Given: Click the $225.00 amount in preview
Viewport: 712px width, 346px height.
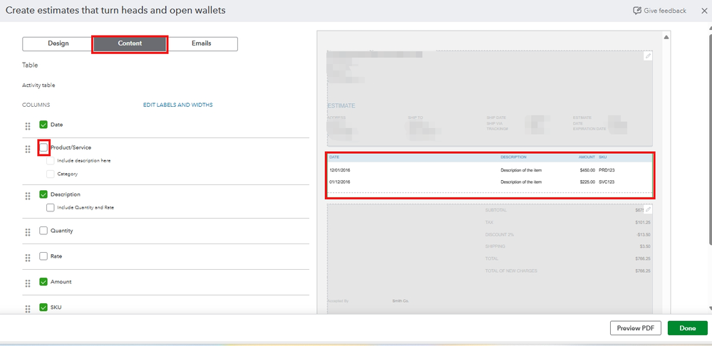Looking at the screenshot, I should pos(587,182).
